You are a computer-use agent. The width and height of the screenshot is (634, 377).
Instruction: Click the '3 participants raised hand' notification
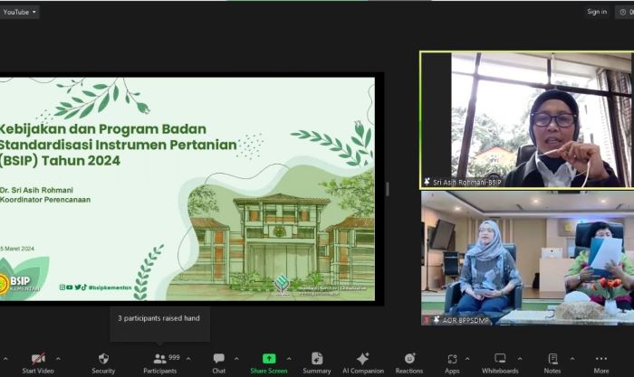pos(161,318)
